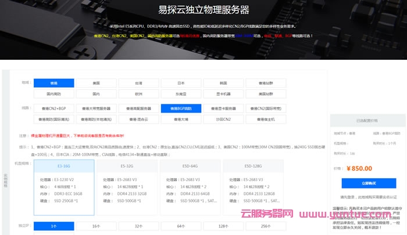Pick the 韩国 region button
This screenshot has height=235, width=407.
click(x=223, y=83)
